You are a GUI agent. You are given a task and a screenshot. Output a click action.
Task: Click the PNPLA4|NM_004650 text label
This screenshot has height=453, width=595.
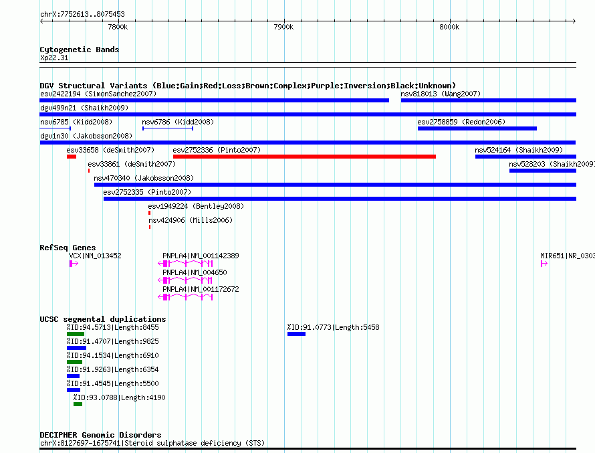click(195, 272)
